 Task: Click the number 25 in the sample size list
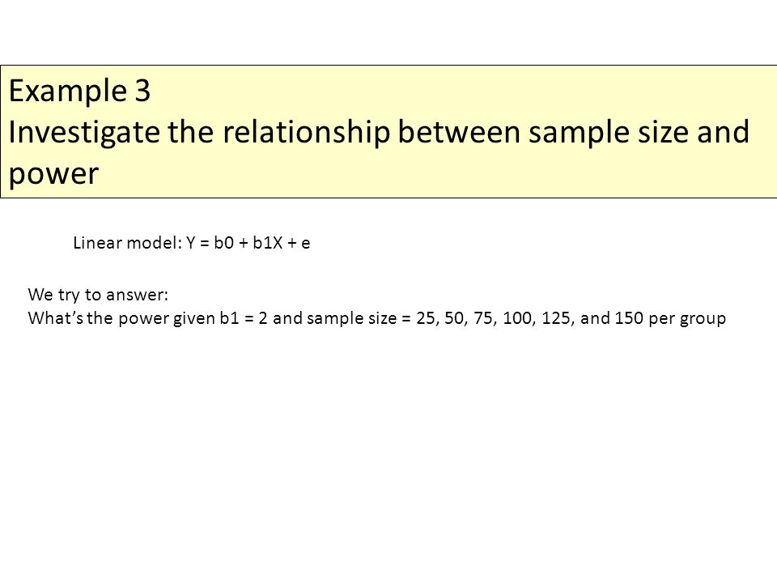coord(426,318)
